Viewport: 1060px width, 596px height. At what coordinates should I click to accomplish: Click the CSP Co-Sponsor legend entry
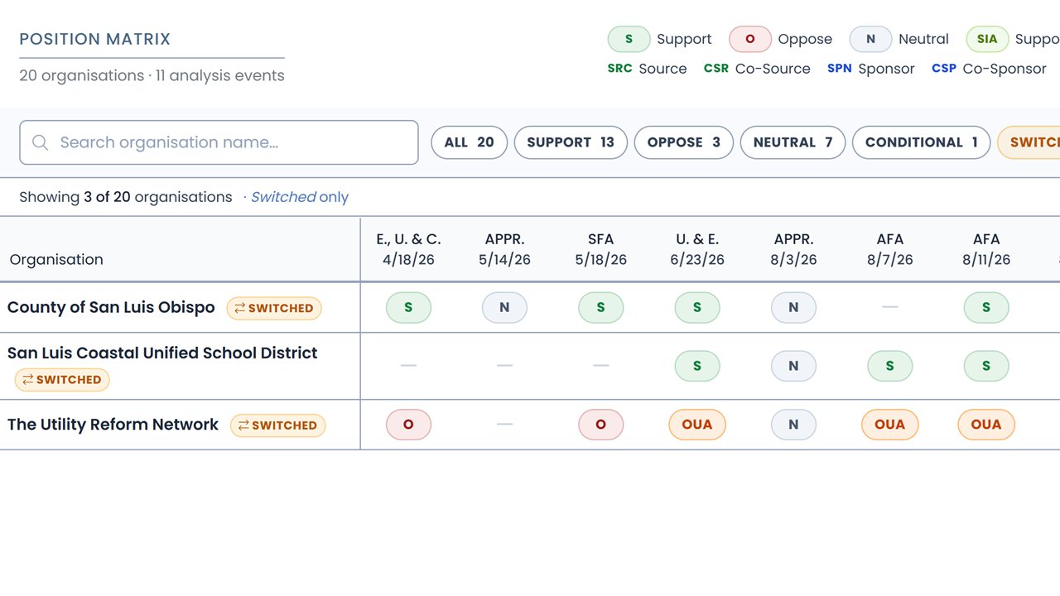point(989,69)
